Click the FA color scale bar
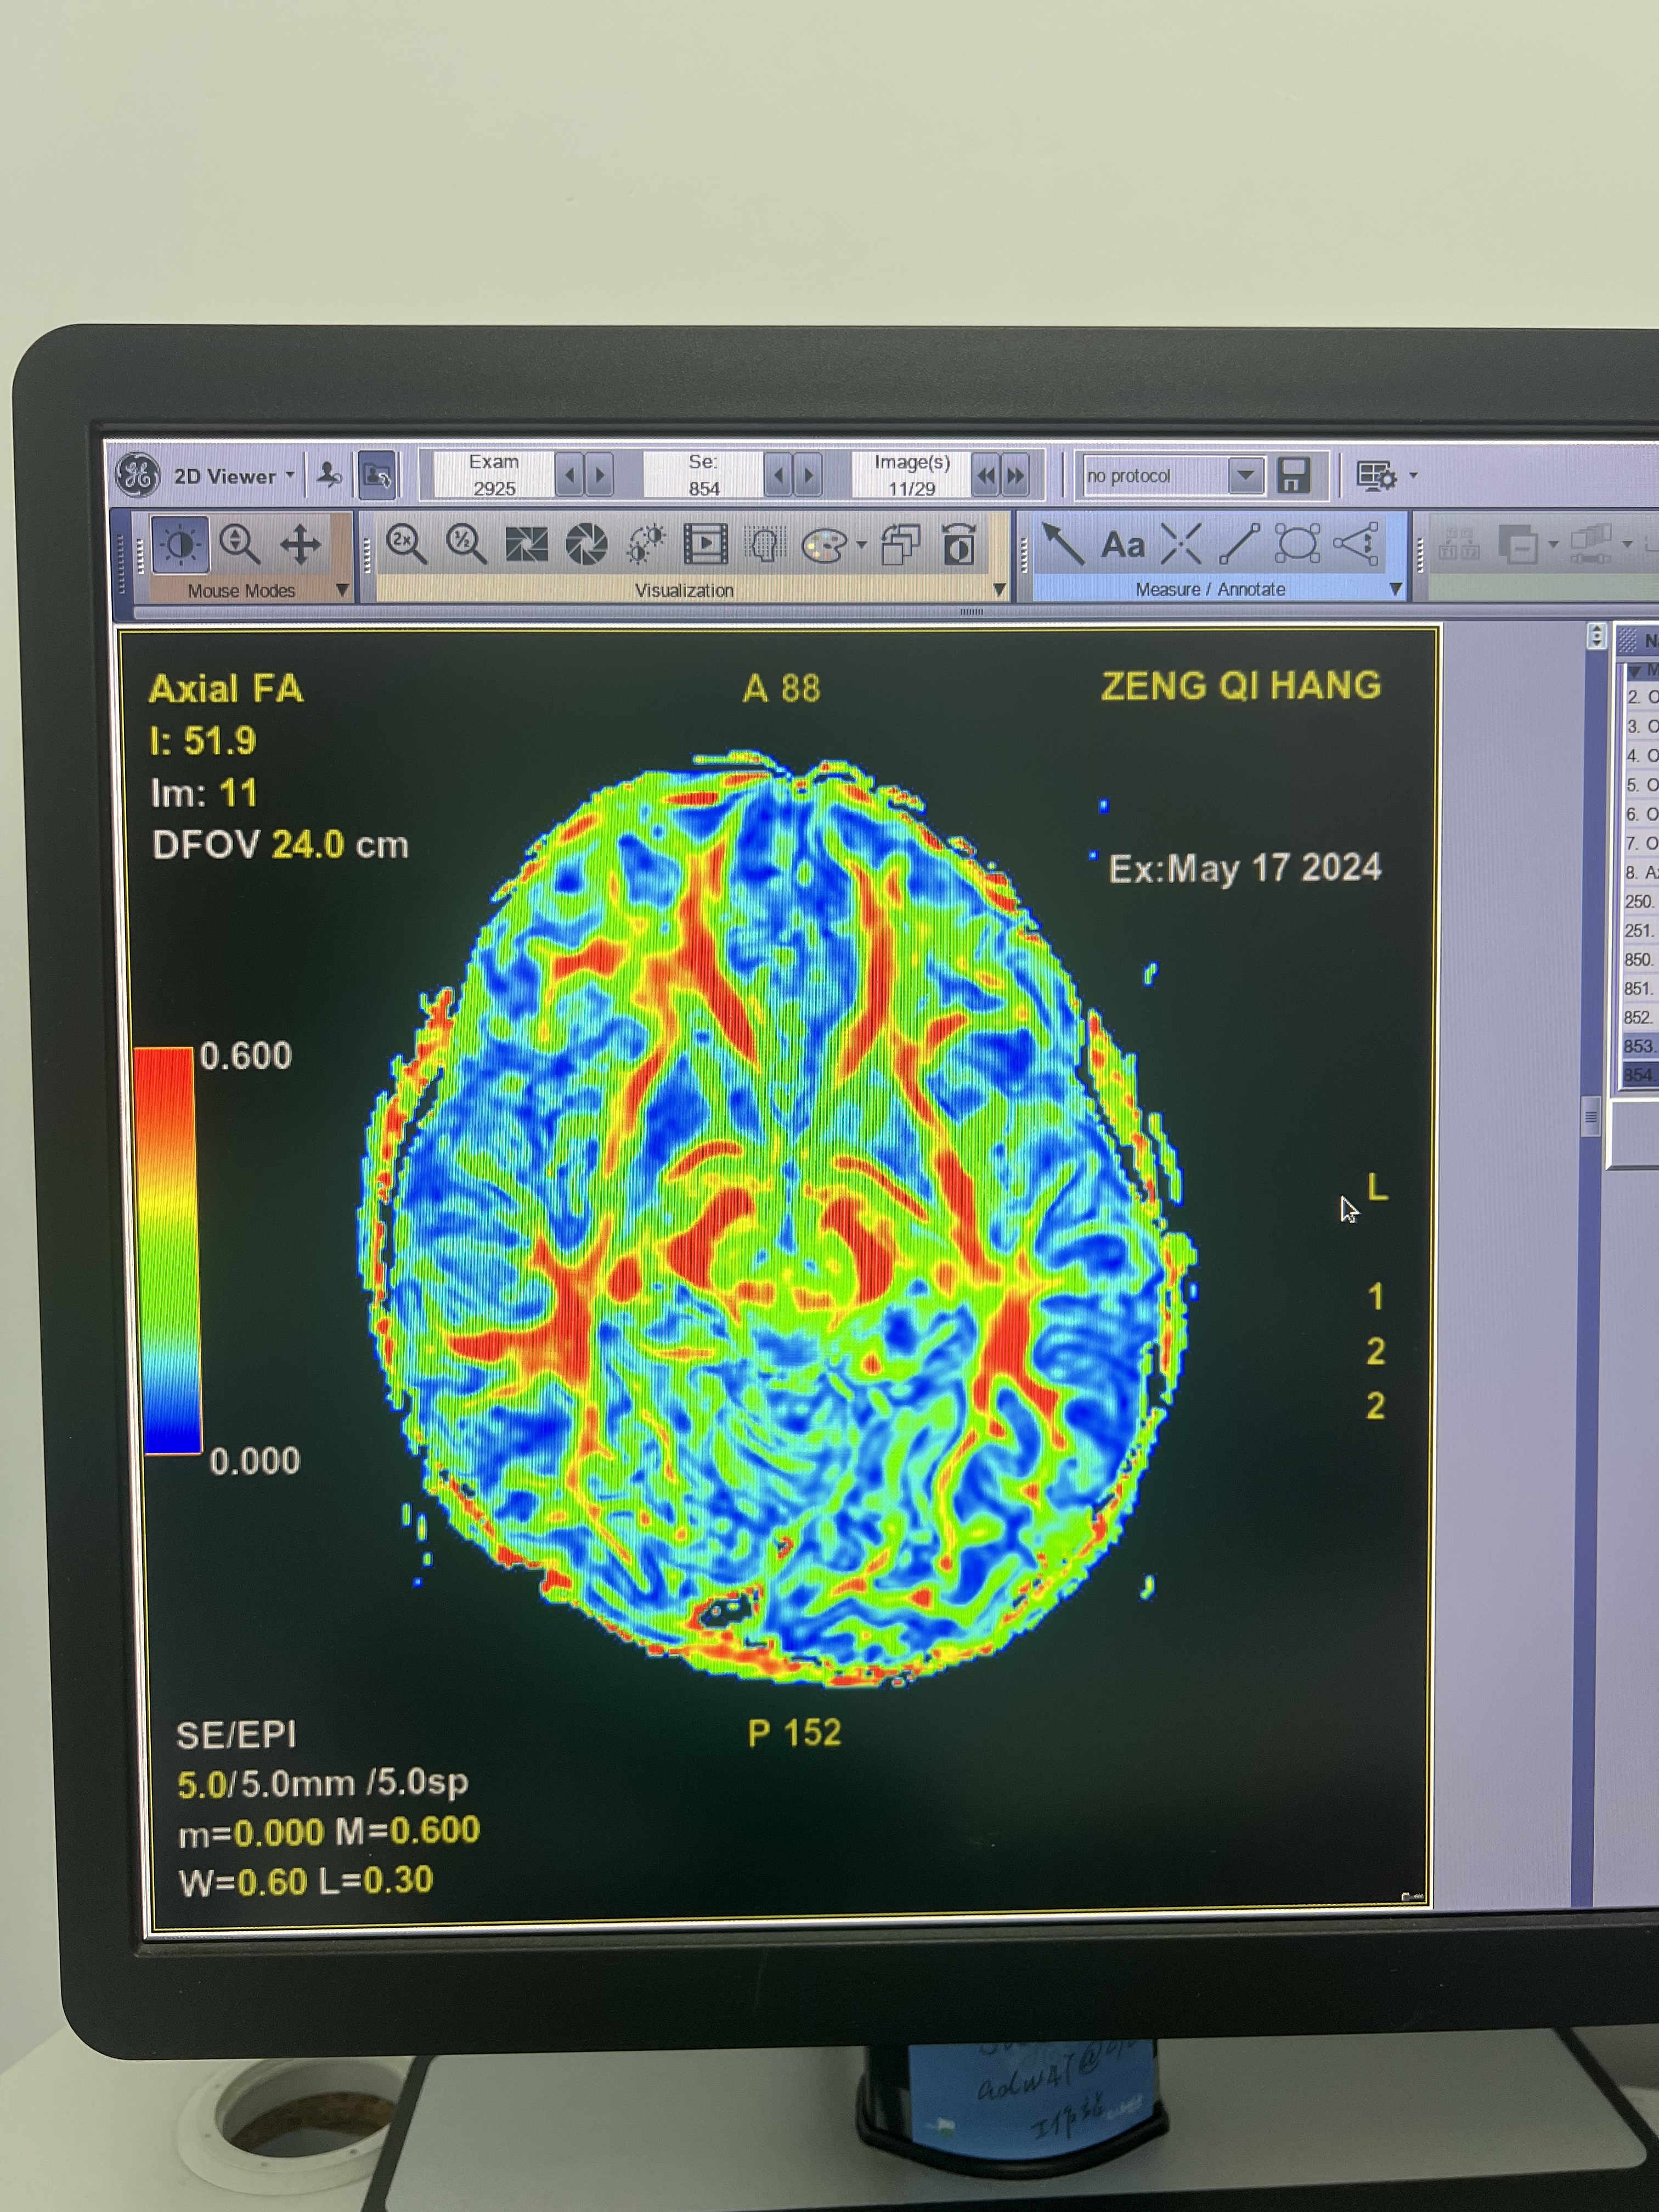1659x2212 pixels. tap(168, 1250)
